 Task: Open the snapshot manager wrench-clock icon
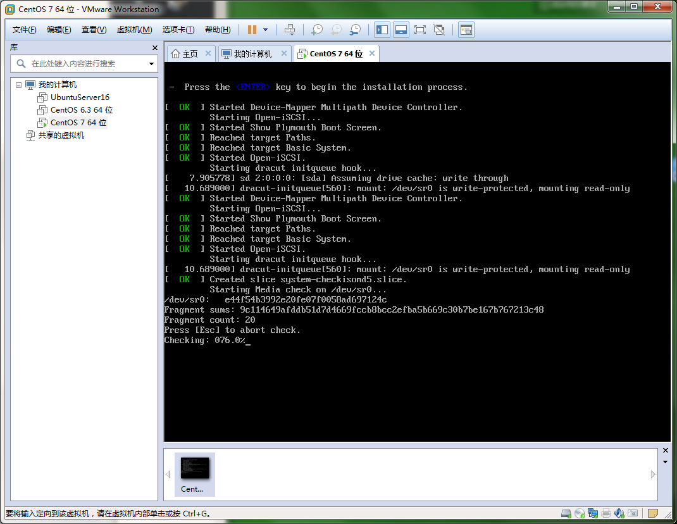tap(355, 30)
